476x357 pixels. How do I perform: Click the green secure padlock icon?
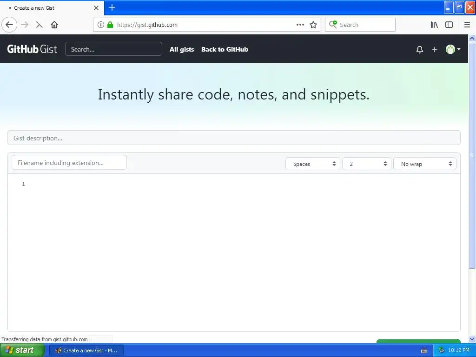pyautogui.click(x=110, y=25)
